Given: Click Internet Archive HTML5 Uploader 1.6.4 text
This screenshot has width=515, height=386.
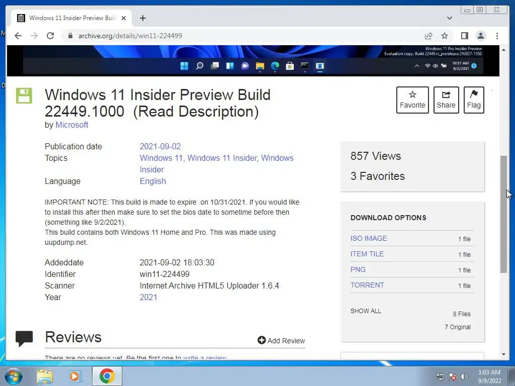Looking at the screenshot, I should [x=209, y=285].
